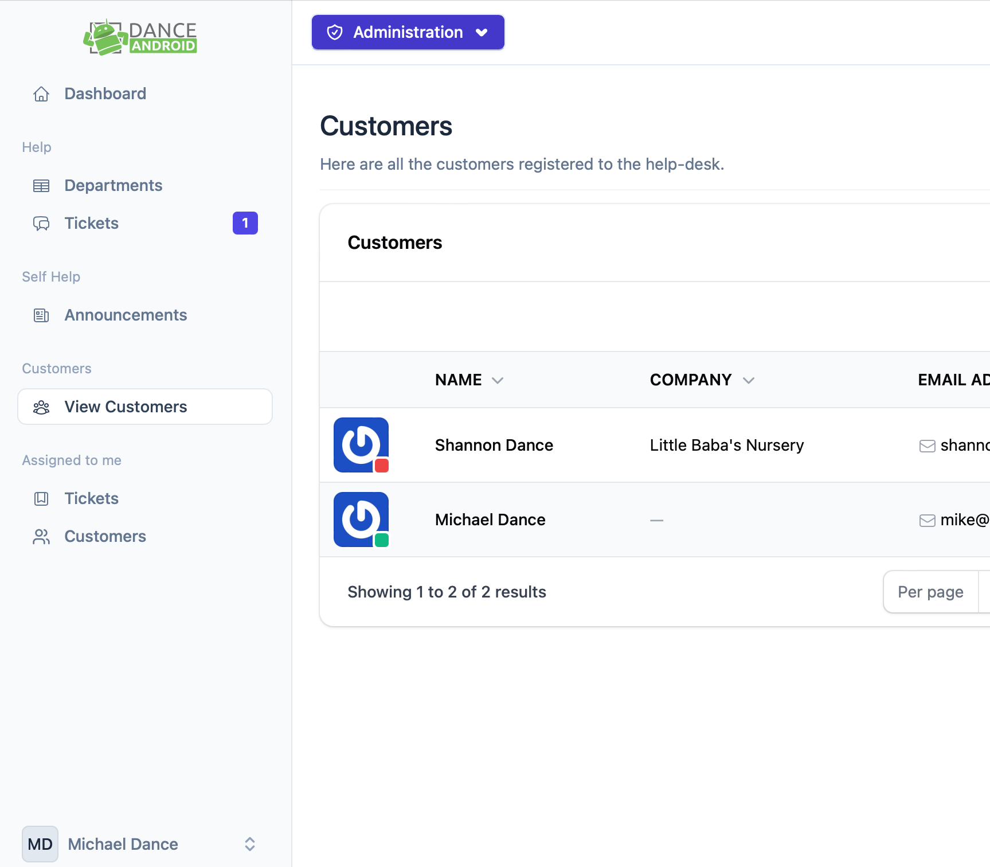Sort by the COMPANY column chevron
Screen dimensions: 990x867
[x=748, y=380]
